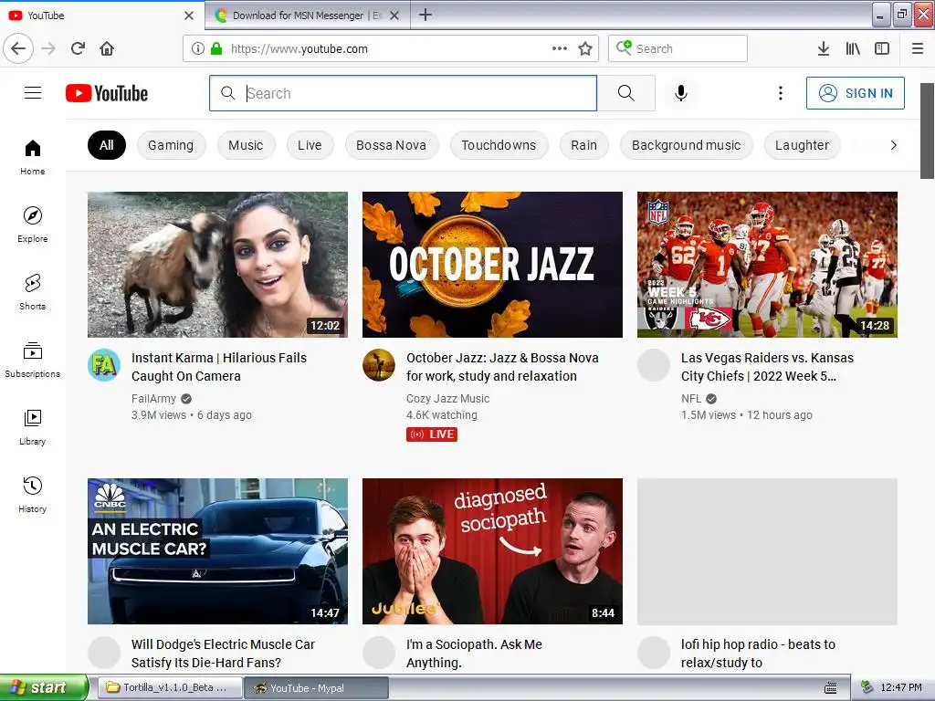Open the Instant Karma Hilarious Fails title
Viewport: 935px width, 701px height.
pyautogui.click(x=219, y=367)
